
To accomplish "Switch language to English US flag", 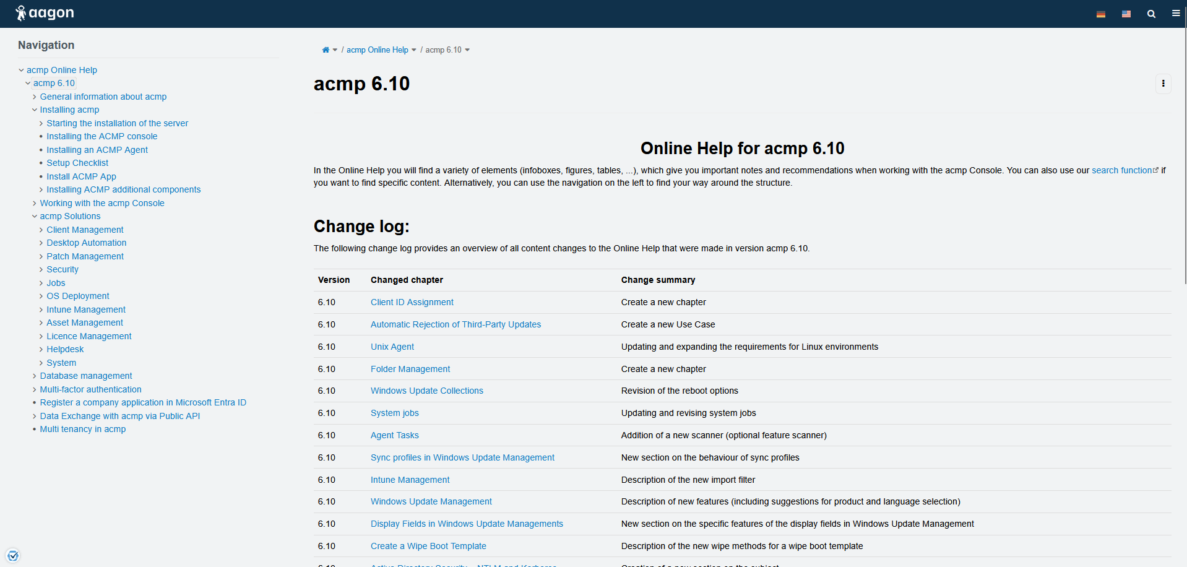I will coord(1126,14).
